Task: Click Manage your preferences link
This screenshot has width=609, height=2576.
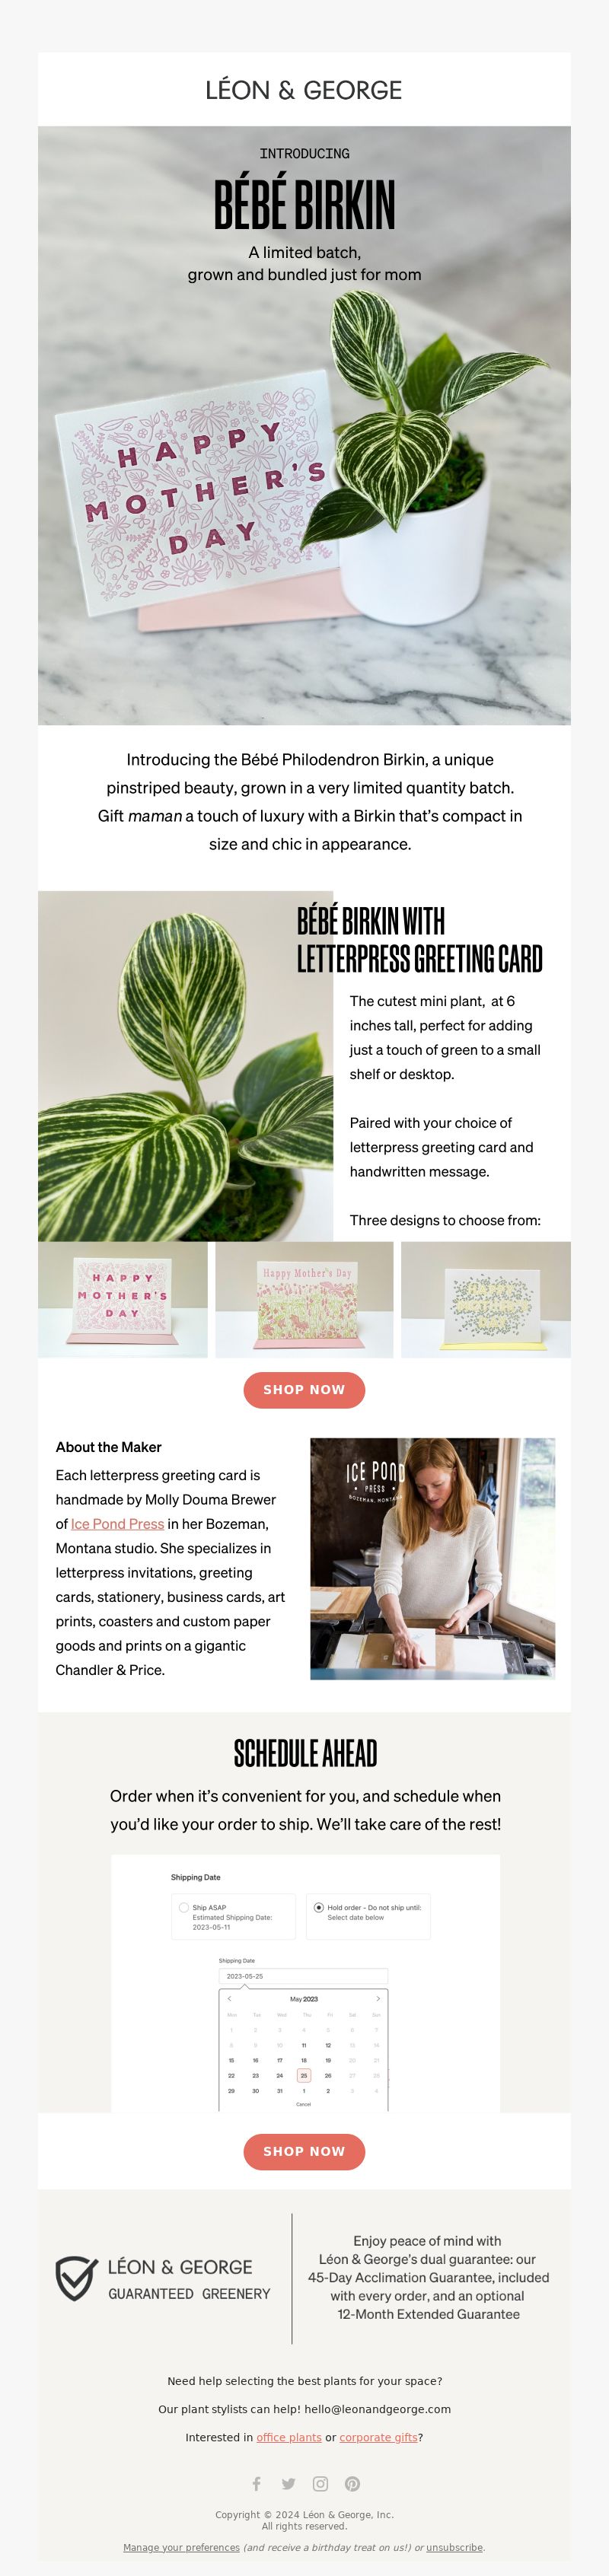Action: [181, 2546]
